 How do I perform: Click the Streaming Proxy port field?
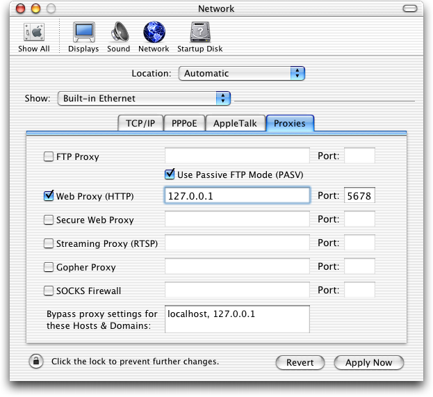359,243
